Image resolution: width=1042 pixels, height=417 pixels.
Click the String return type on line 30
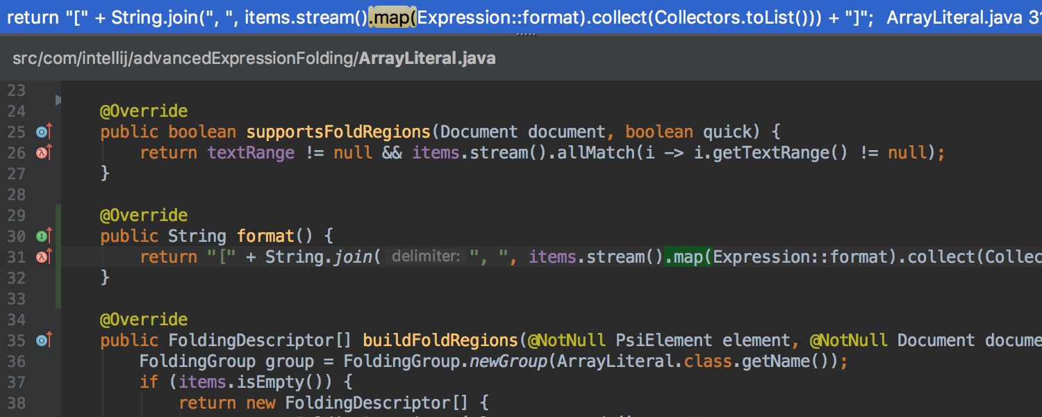click(x=197, y=236)
